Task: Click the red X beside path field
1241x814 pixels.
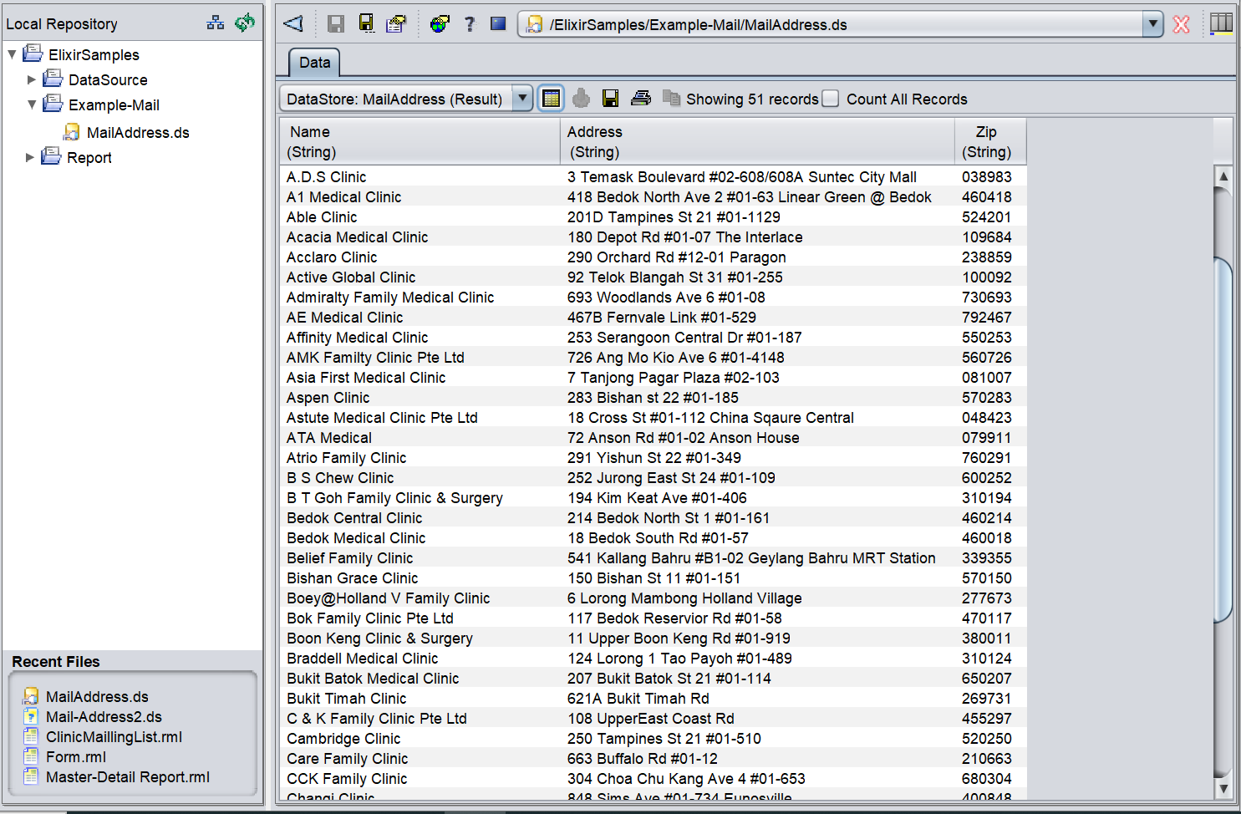Action: pos(1181,24)
